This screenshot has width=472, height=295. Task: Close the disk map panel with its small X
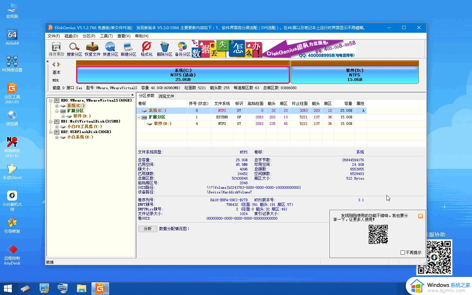[48, 62]
